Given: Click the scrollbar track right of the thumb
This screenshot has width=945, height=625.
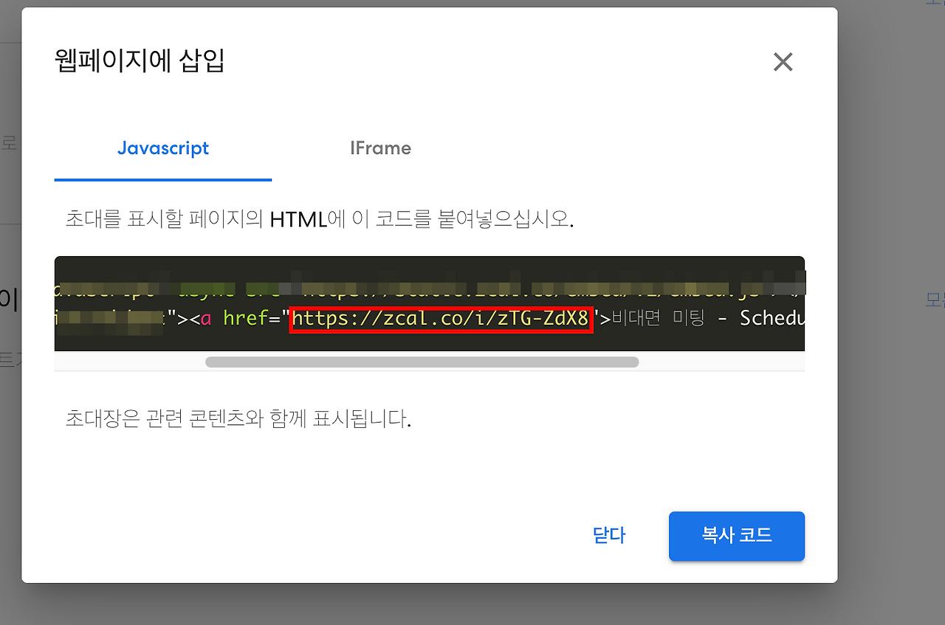Looking at the screenshot, I should (721, 362).
